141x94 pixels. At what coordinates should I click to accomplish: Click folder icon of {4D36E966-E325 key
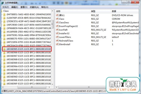pyautogui.click(x=4, y=52)
